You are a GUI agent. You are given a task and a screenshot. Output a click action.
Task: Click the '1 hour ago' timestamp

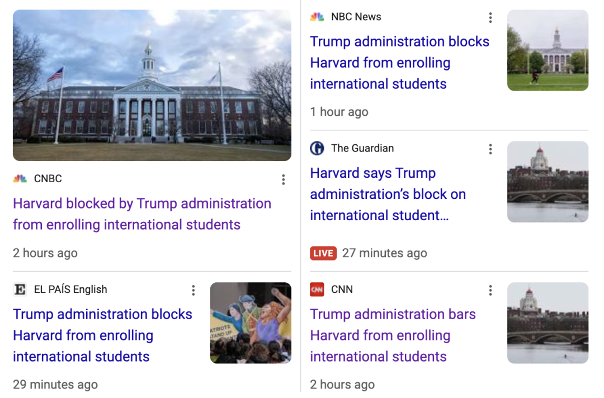coord(339,112)
